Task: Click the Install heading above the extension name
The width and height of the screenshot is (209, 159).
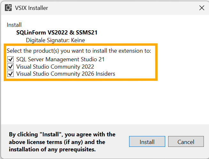Action: coord(14,25)
